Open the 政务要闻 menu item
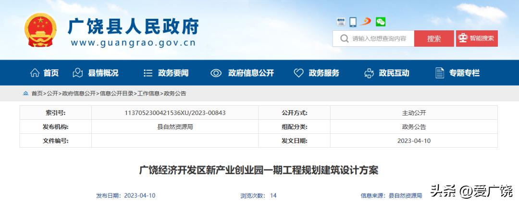The width and height of the screenshot is (519, 204). (x=173, y=73)
